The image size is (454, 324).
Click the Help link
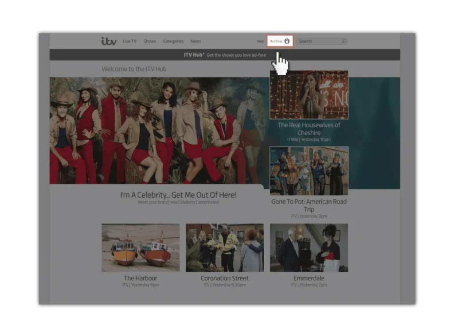coord(260,41)
